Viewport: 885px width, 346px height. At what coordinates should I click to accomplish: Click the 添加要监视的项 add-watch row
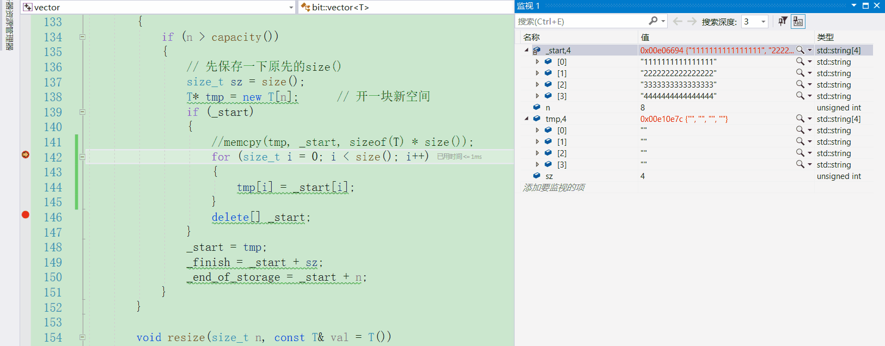(x=554, y=187)
